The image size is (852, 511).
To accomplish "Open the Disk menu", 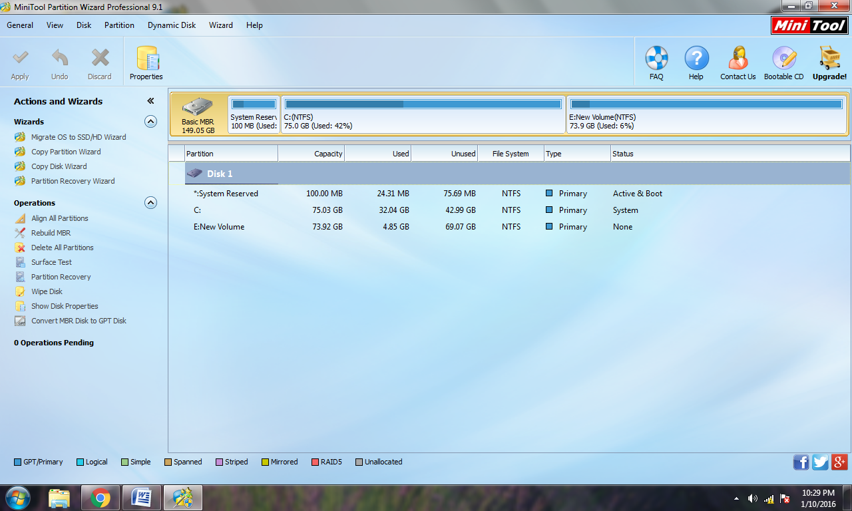I will [x=84, y=25].
